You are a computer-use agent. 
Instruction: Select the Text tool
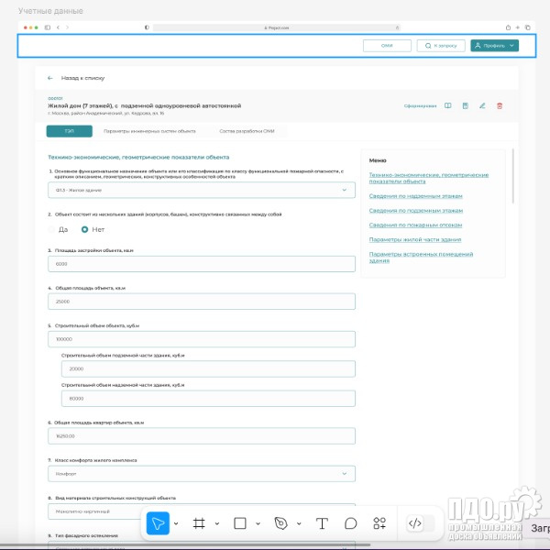click(x=322, y=523)
